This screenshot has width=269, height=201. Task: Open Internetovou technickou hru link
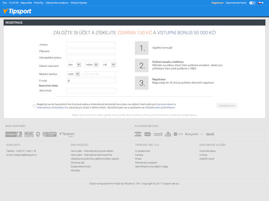(53, 108)
